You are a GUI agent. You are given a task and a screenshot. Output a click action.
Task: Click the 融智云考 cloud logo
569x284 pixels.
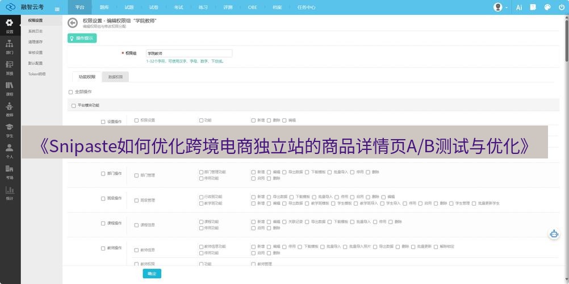click(x=11, y=7)
